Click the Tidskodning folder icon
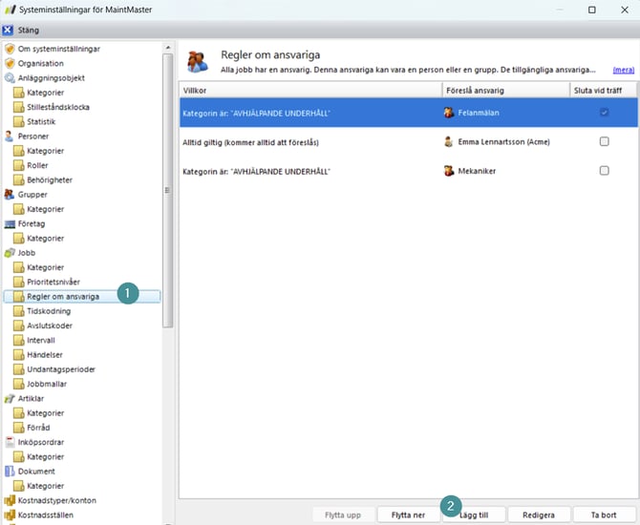 coord(19,311)
